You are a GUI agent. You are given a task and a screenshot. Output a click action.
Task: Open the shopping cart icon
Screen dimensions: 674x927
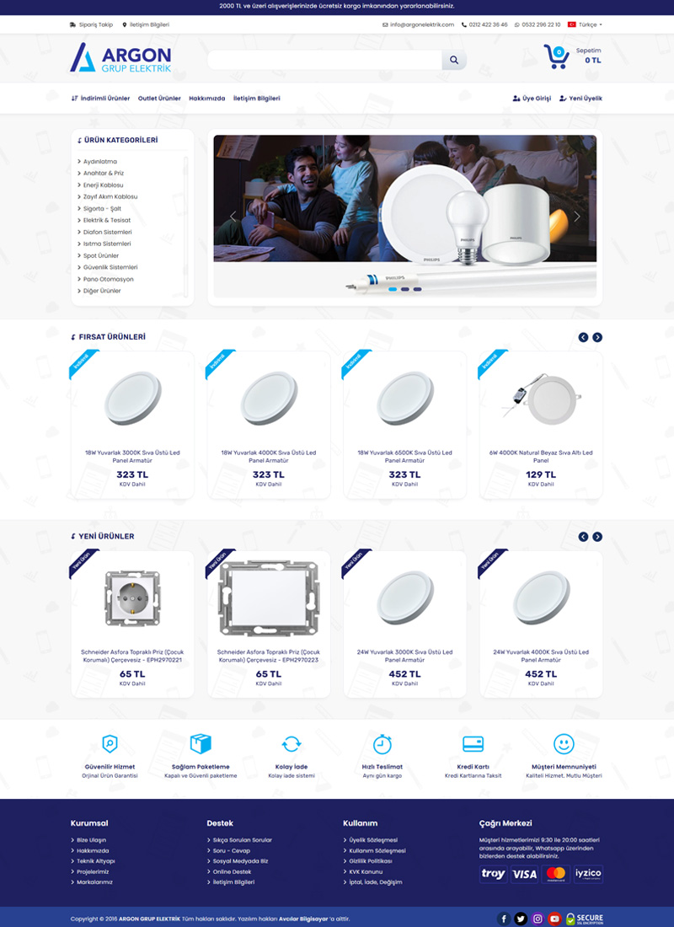coord(556,55)
